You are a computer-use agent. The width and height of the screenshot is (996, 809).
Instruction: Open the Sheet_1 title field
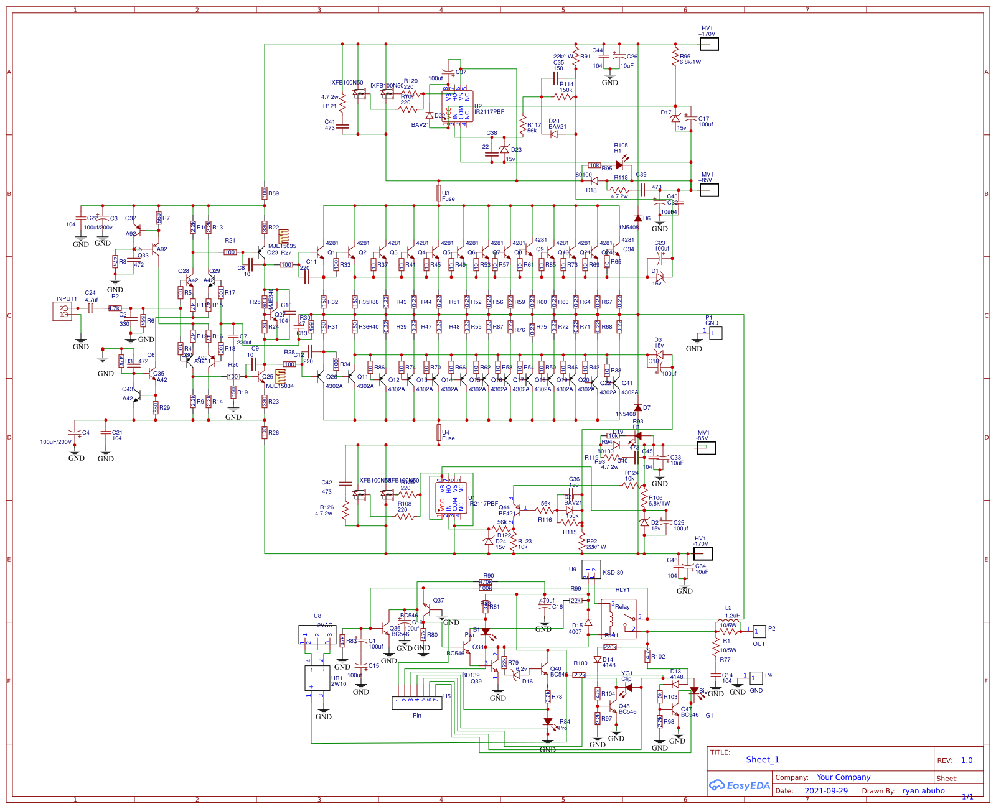[762, 760]
